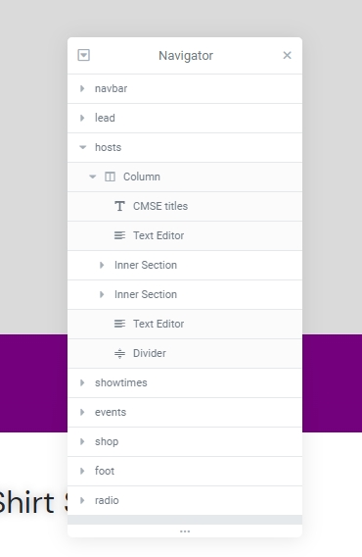Collapse the Column item
This screenshot has height=557, width=362.
point(93,177)
